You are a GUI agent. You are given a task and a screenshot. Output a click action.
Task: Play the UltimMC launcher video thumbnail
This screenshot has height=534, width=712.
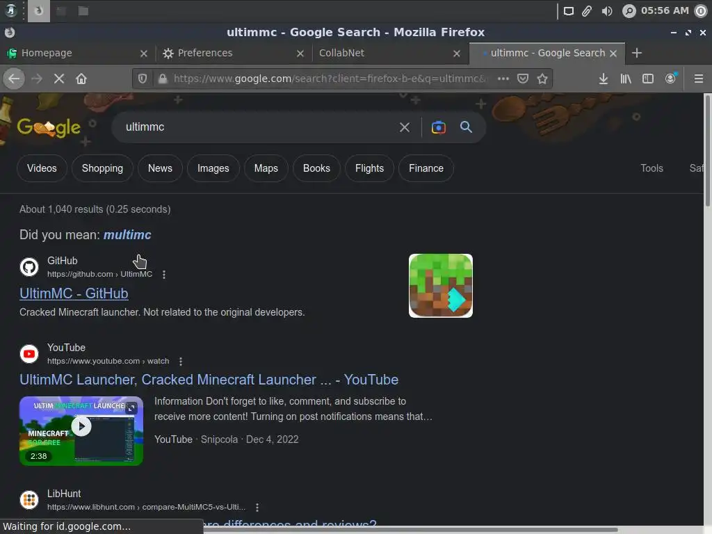click(x=81, y=431)
